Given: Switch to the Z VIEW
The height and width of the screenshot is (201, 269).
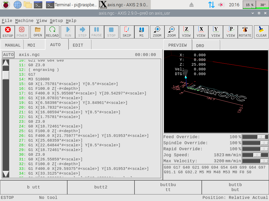Looking at the screenshot, I should coord(186,32).
